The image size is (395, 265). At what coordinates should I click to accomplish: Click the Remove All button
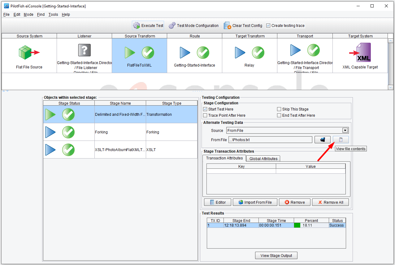[x=330, y=202]
